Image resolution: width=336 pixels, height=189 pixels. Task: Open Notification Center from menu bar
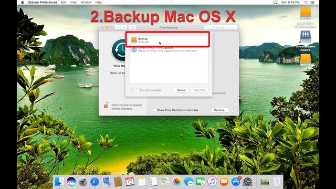coord(313,2)
